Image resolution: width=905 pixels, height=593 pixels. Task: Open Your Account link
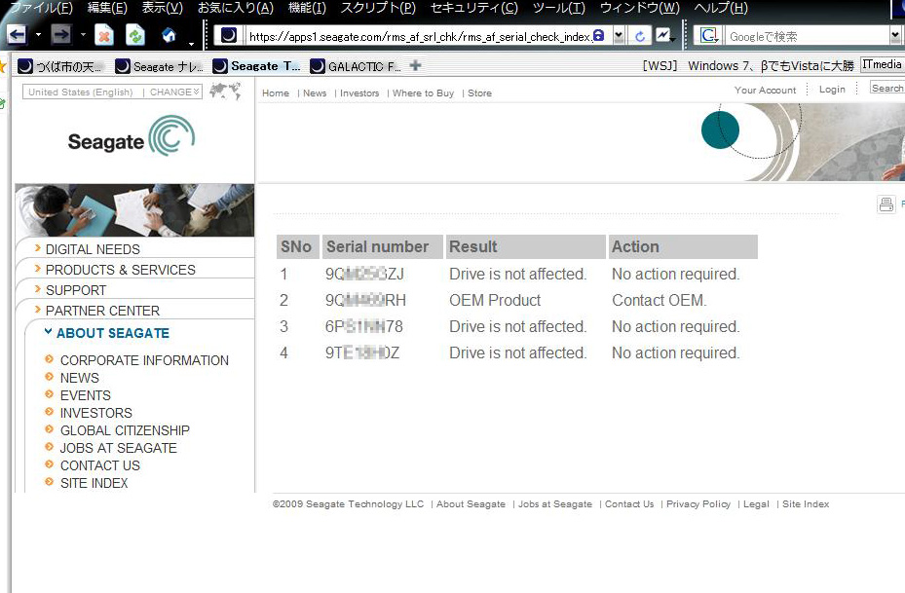point(765,90)
